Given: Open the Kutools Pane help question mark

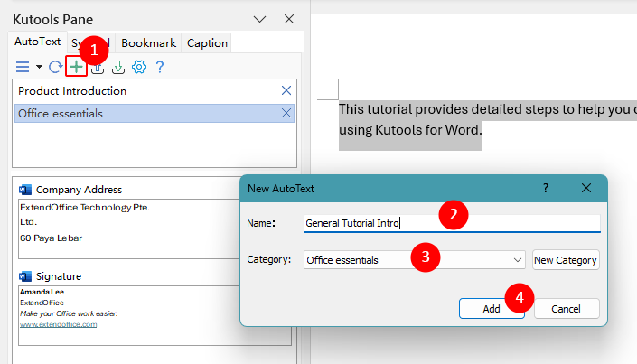Looking at the screenshot, I should point(160,67).
